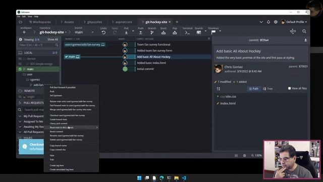
Task: Click the Push toolbar icon
Action: [140, 32]
